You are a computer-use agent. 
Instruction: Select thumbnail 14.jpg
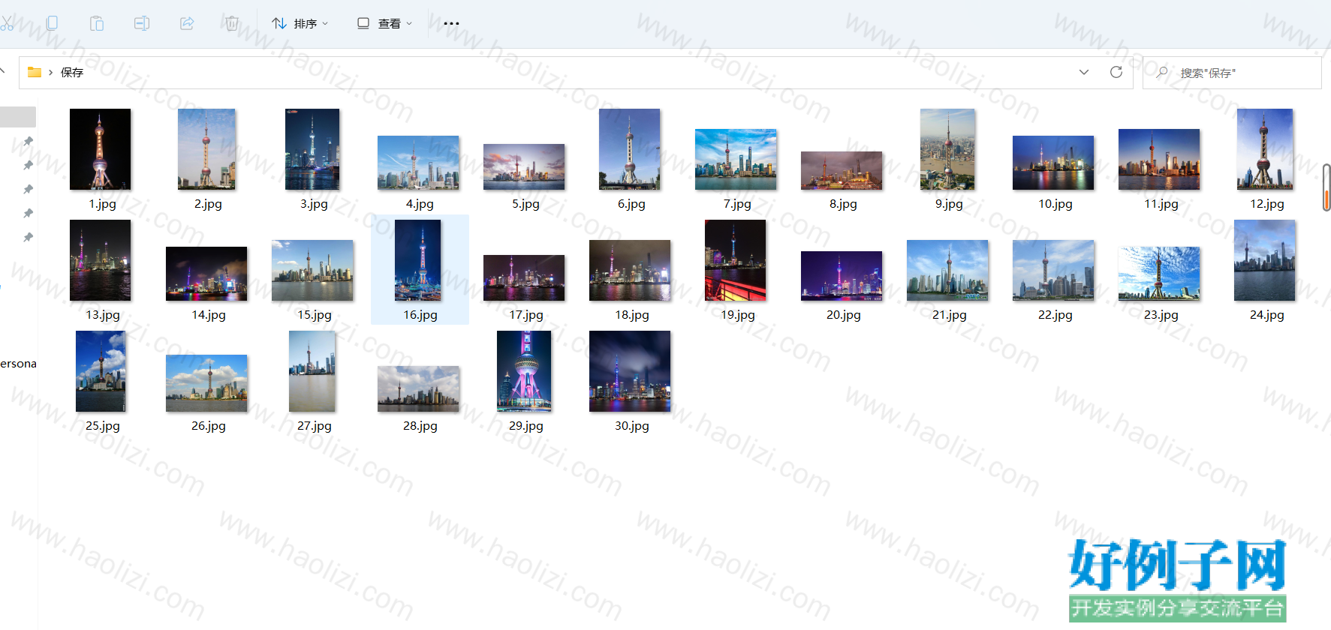(x=206, y=274)
